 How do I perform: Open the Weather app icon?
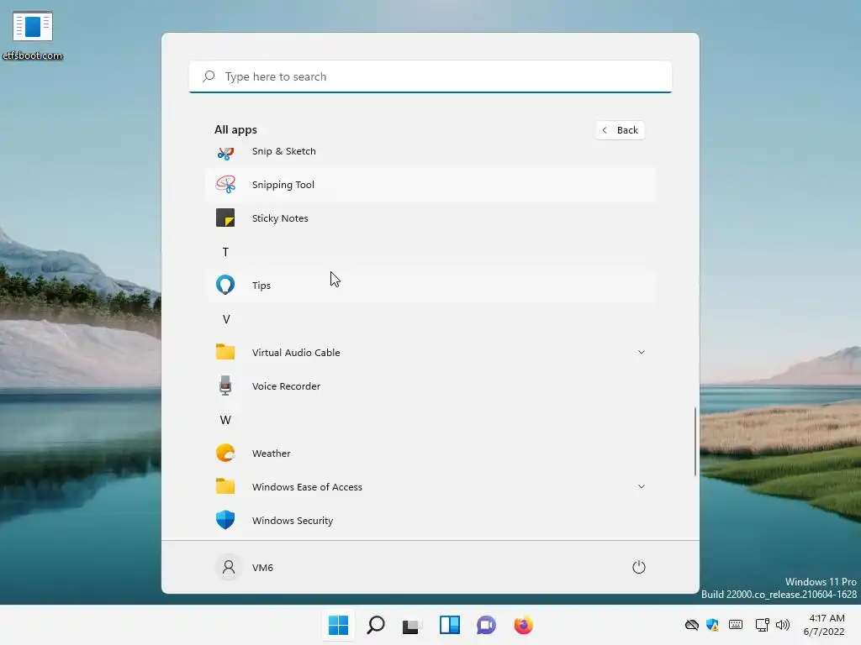pos(225,453)
